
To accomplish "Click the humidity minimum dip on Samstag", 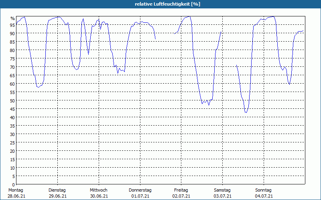I will pyautogui.click(x=246, y=112).
